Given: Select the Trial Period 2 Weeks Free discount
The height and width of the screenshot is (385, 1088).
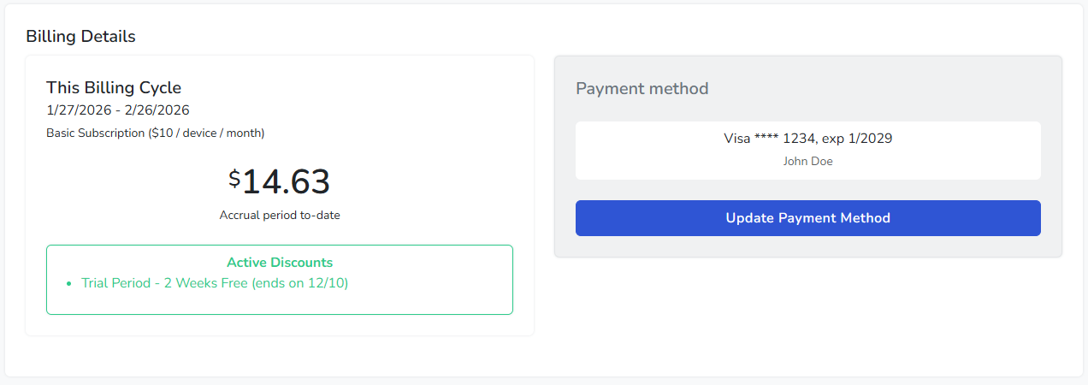Looking at the screenshot, I should (x=163, y=283).
